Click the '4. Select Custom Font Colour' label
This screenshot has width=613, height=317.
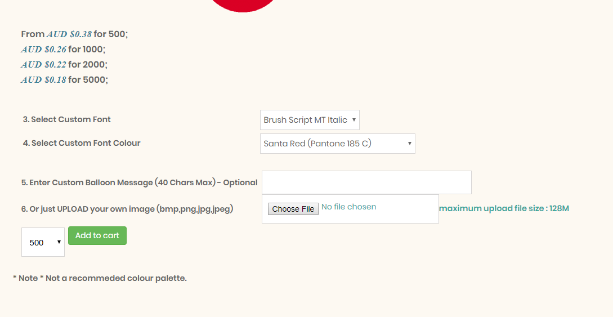click(82, 143)
